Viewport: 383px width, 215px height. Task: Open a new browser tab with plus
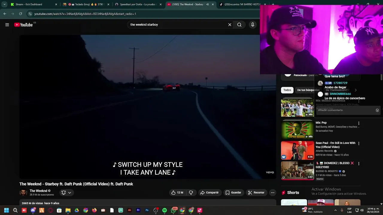[x=273, y=4]
